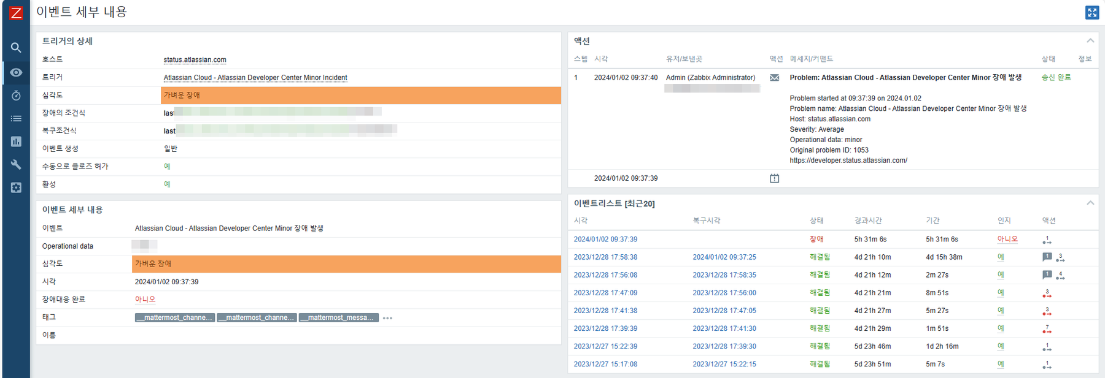Viewport: 1105px width, 378px height.
Task: Click 예 next to 수동으로 클로즈 허가
Action: 167,167
